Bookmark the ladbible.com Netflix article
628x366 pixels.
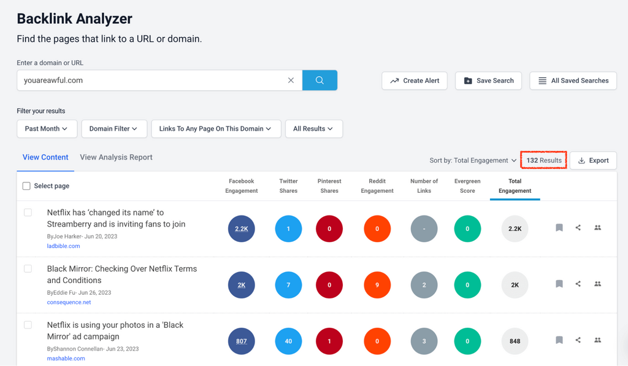click(559, 228)
